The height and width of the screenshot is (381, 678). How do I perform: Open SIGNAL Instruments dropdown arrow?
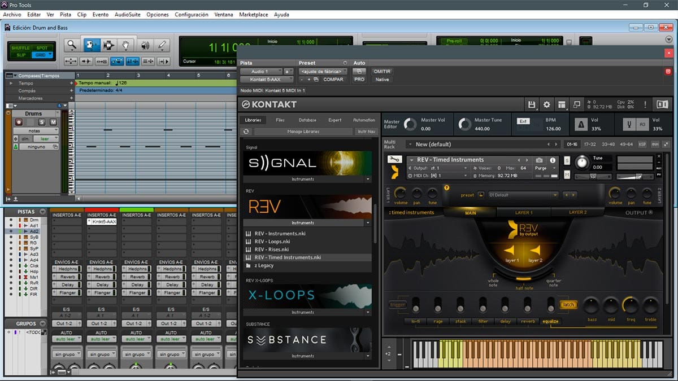pos(368,179)
